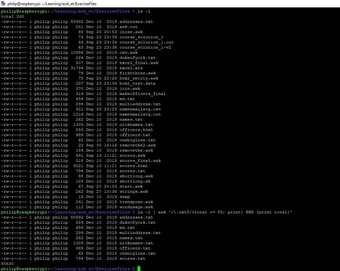Click the file size 10886 of csv.awk
Viewport: 340px width, 271px height.
pos(77,53)
